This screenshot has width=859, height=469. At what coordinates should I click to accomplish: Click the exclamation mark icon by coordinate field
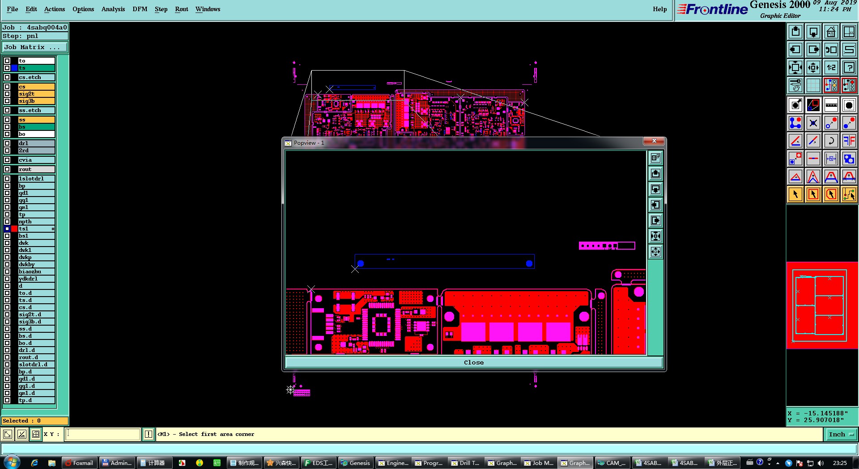click(149, 434)
